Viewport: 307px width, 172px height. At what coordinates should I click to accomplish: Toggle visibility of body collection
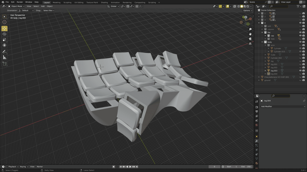pos(300,42)
